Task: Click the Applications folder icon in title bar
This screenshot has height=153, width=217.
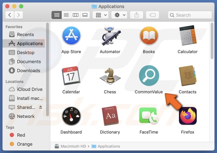Action: tap(94, 6)
